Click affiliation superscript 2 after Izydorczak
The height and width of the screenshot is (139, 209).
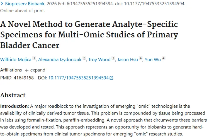[84, 58]
